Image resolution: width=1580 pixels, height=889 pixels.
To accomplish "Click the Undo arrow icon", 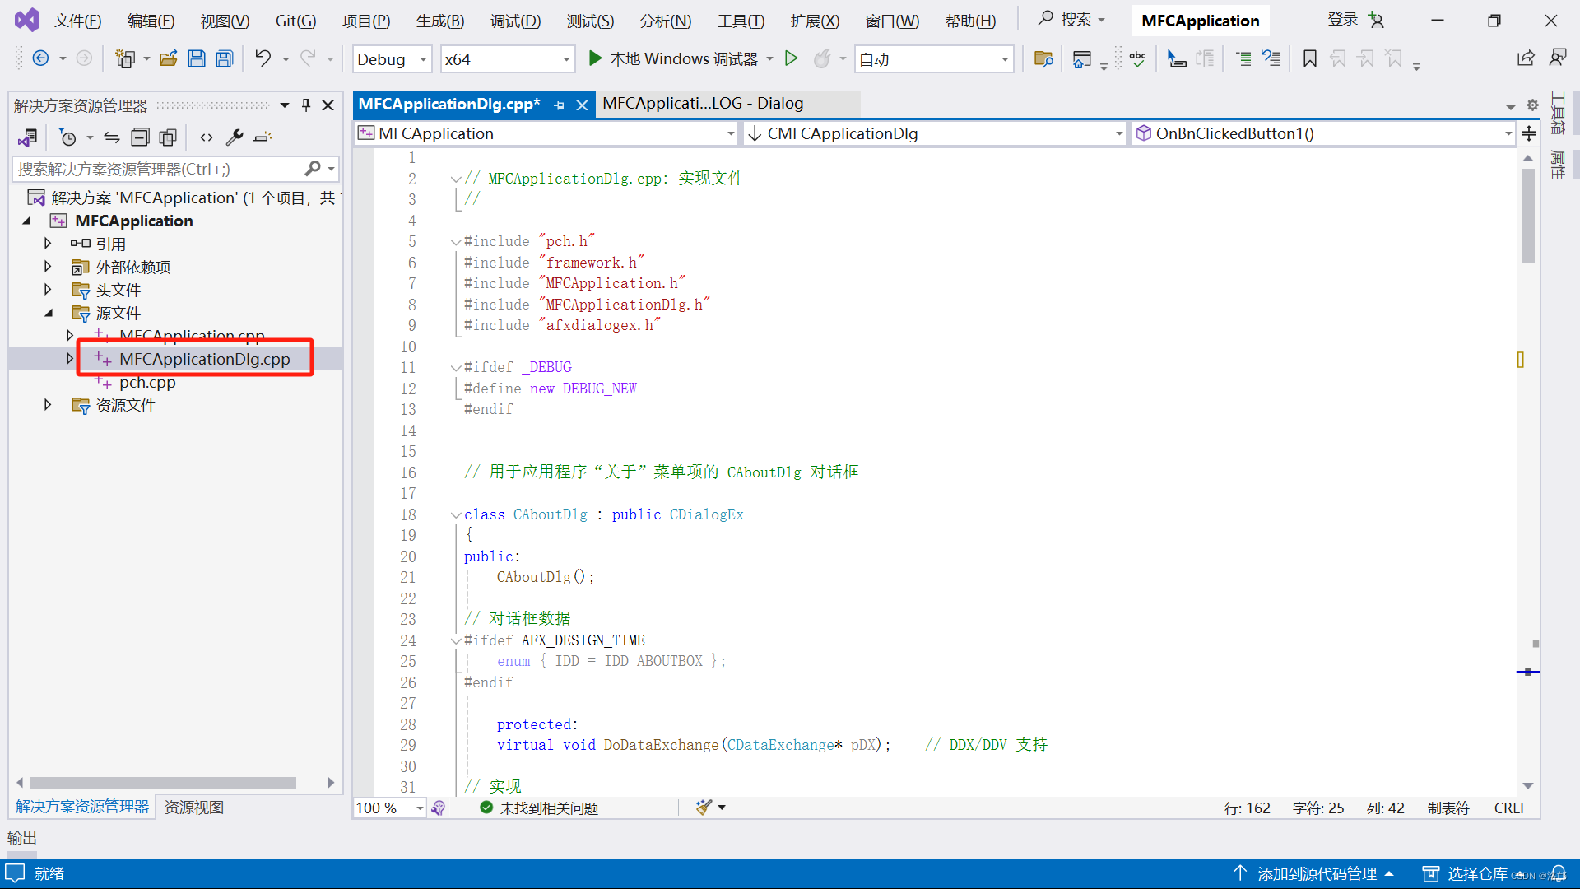I will [x=263, y=58].
